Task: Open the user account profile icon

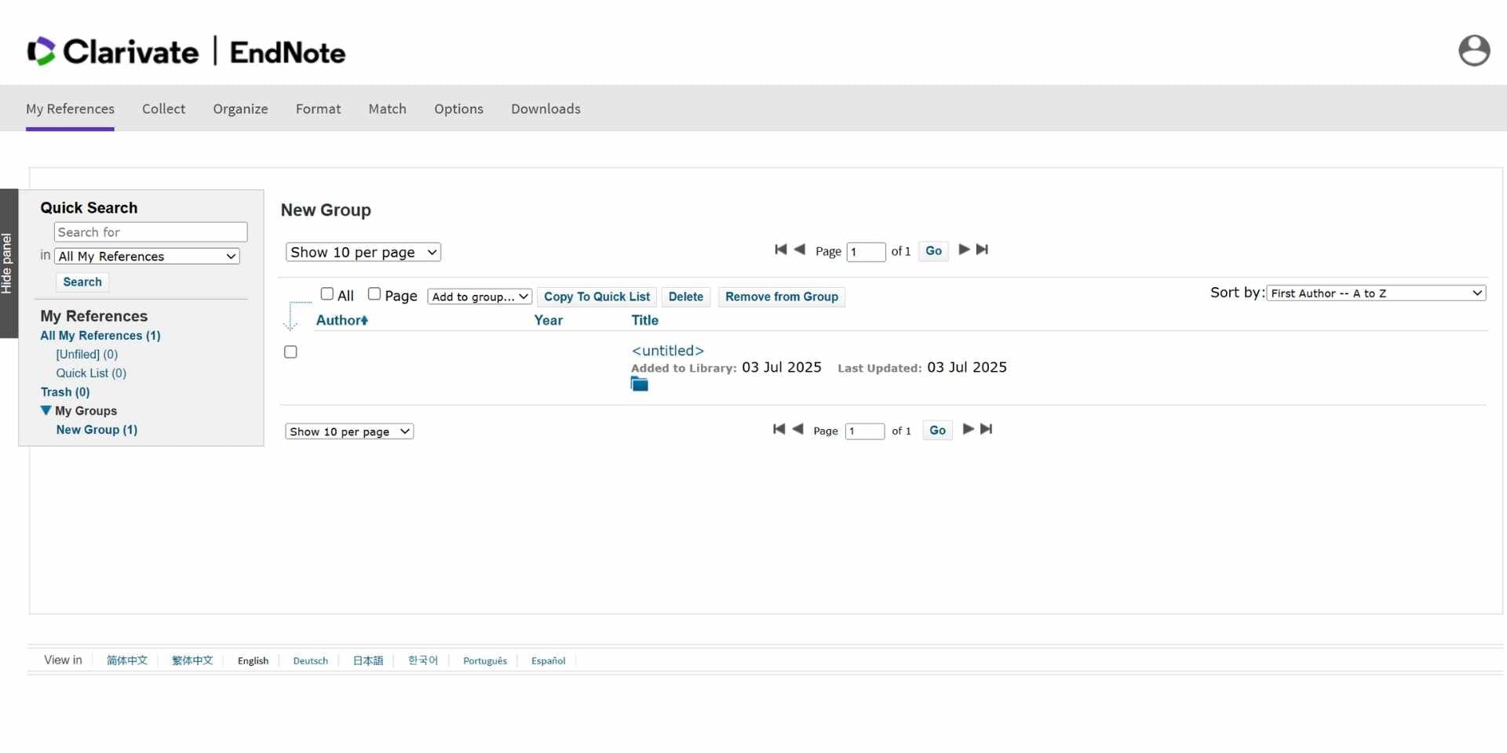Action: coord(1473,51)
